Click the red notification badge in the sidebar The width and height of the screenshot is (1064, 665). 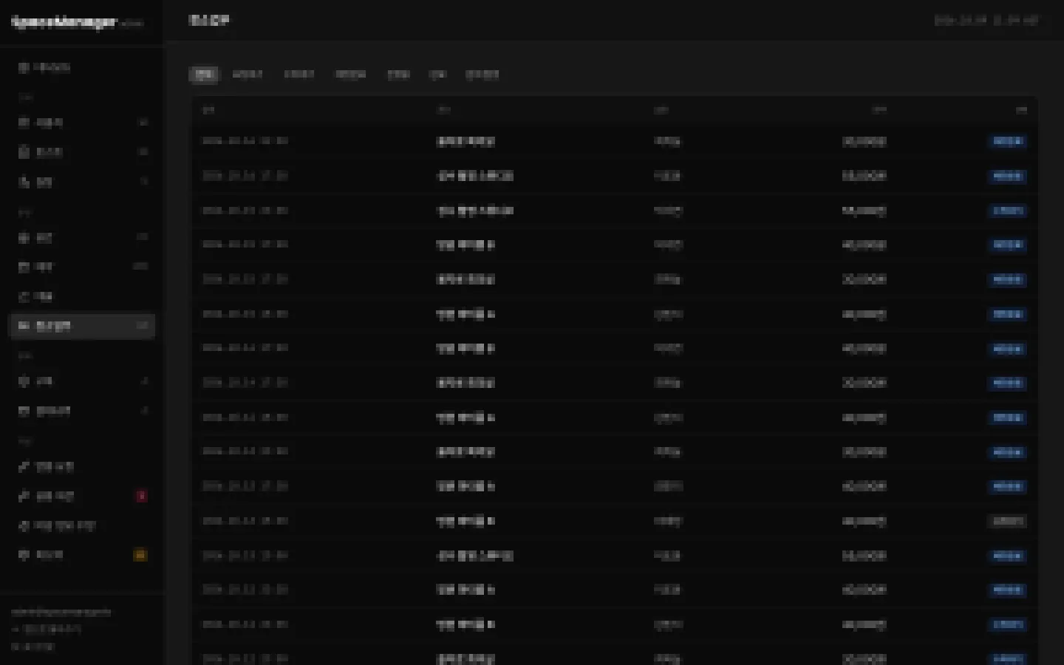tap(141, 496)
